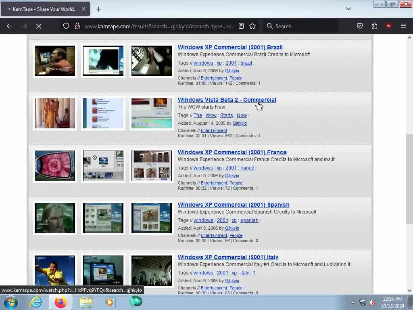List all tabs dropdown chevron
This screenshot has width=413, height=310.
pyautogui.click(x=348, y=9)
